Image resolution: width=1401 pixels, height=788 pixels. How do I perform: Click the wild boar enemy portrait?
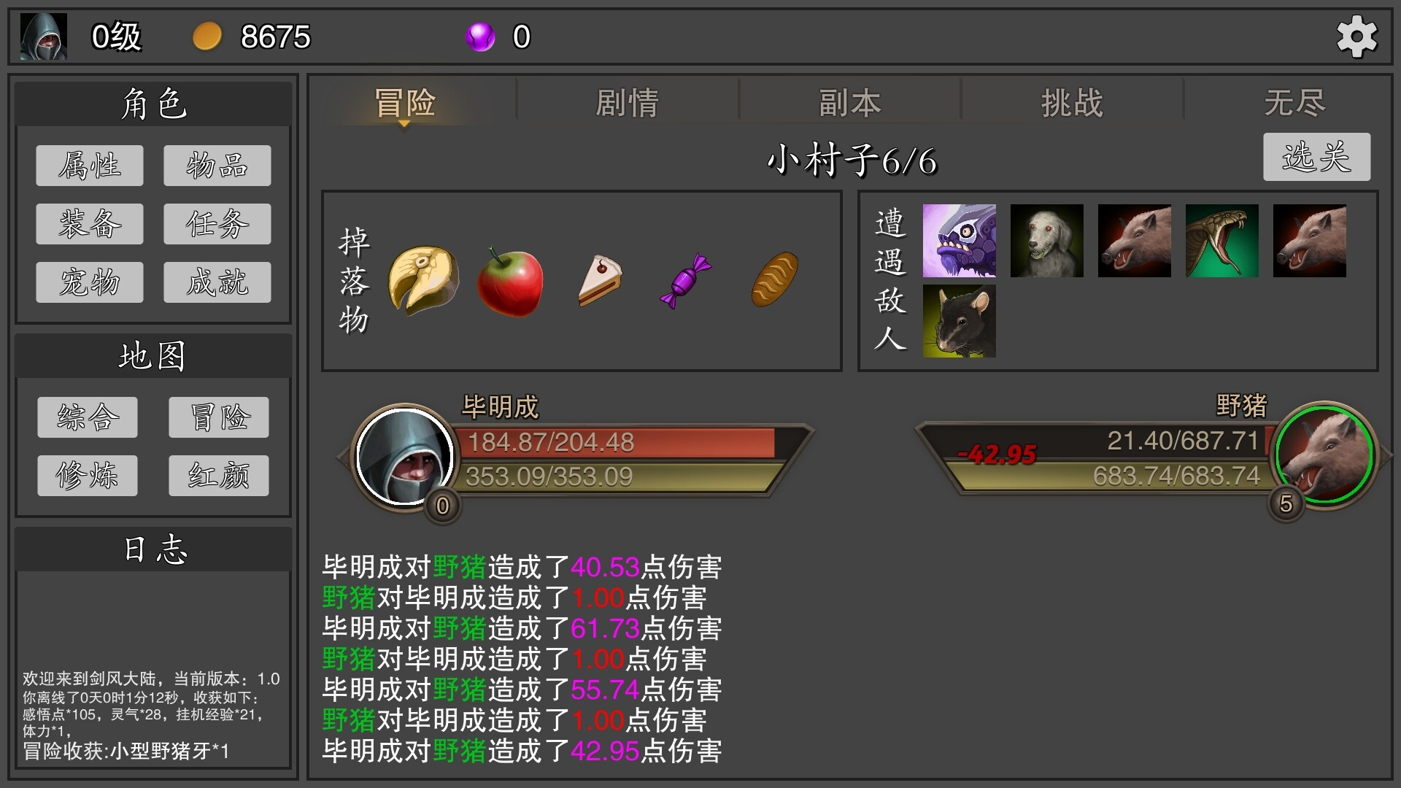click(1324, 455)
